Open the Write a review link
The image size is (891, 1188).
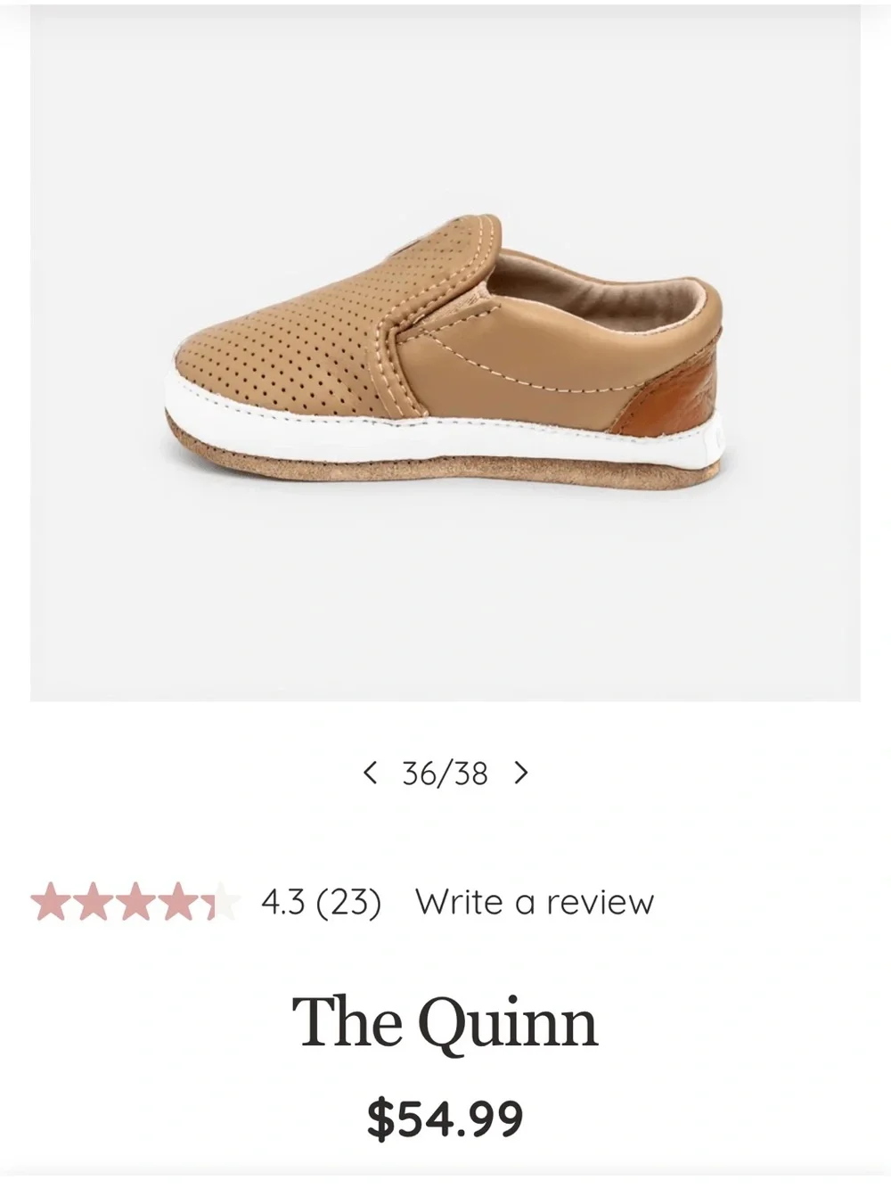(x=535, y=903)
